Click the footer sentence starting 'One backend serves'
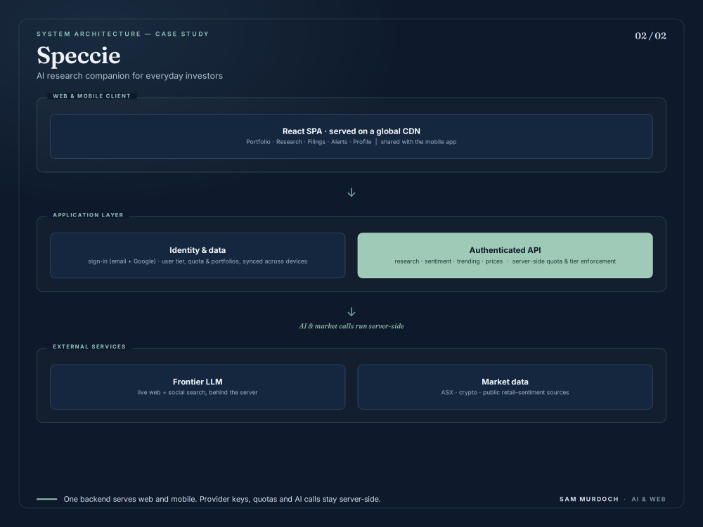Image resolution: width=703 pixels, height=527 pixels. point(222,499)
